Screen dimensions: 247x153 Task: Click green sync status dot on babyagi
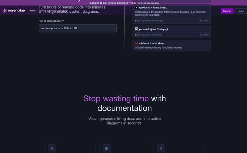[x=136, y=35]
